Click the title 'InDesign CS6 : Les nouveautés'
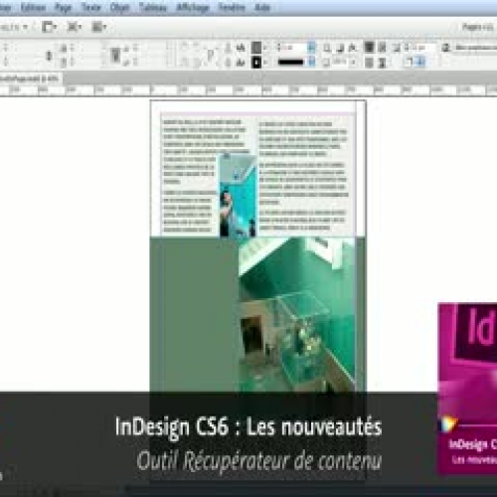 [248, 426]
